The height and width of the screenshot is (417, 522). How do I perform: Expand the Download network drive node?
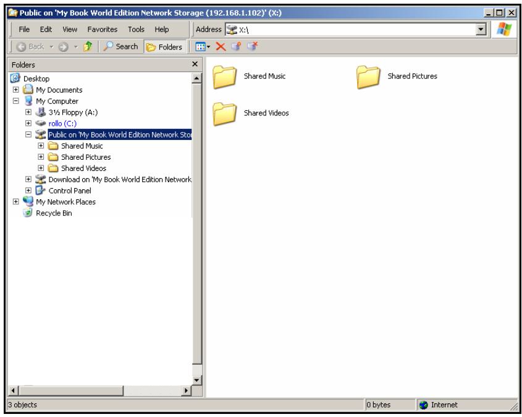coord(28,180)
